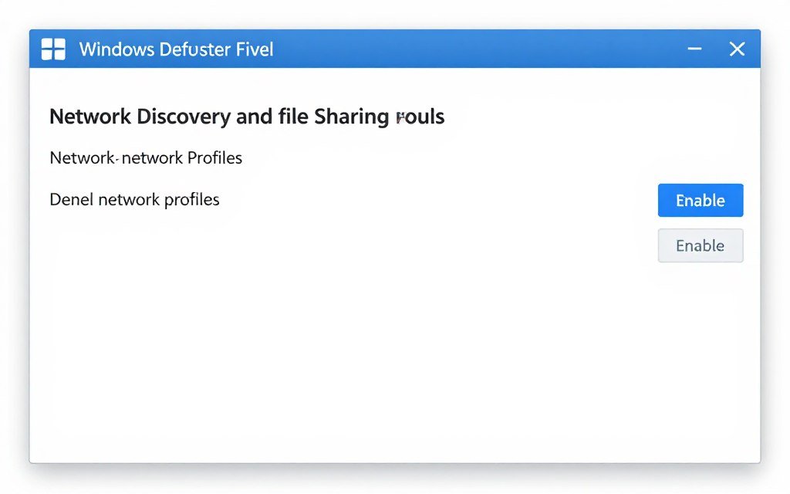Select the 'Denel network profiles' text
790x494 pixels.
tap(134, 199)
